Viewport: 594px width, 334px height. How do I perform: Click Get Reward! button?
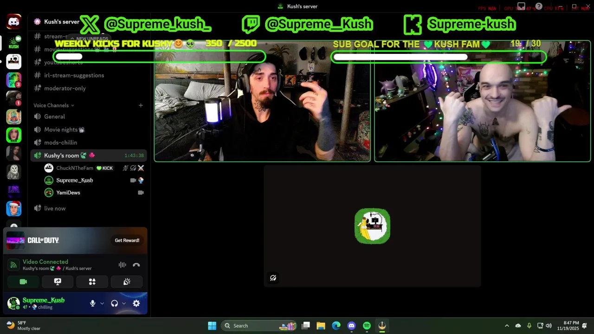(127, 240)
